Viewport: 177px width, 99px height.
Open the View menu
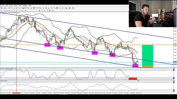pos(7,5)
